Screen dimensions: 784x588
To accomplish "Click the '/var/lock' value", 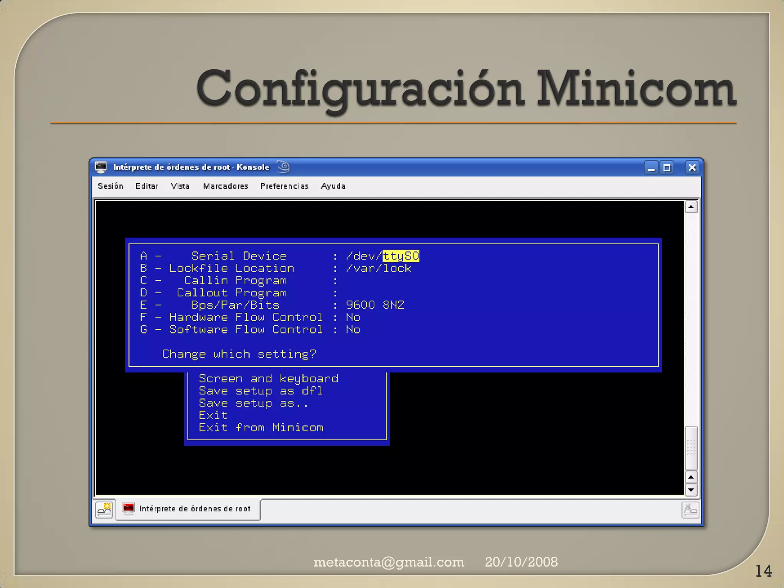I will (379, 268).
